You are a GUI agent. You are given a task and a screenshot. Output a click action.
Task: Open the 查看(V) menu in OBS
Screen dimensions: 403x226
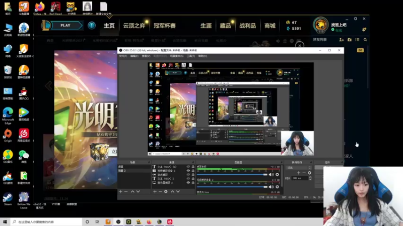(x=146, y=56)
